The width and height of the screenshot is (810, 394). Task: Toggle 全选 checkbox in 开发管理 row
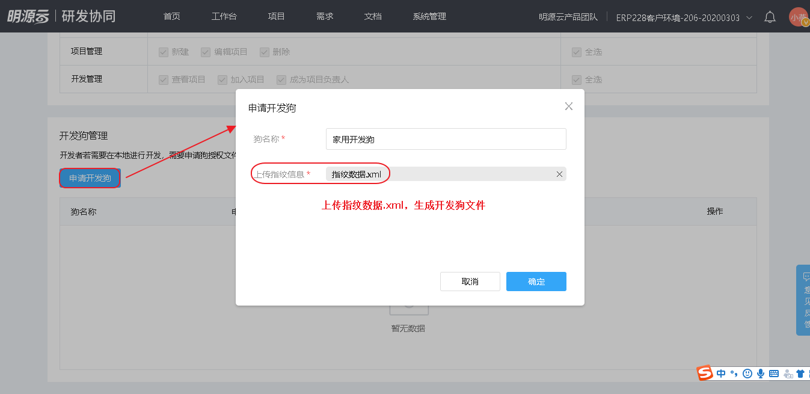(577, 79)
